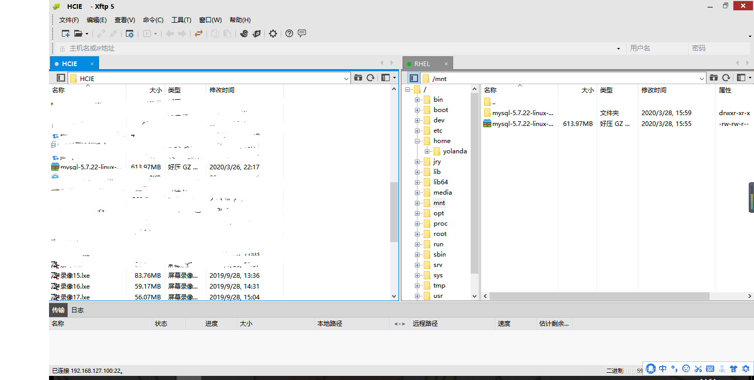Image resolution: width=754 pixels, height=380 pixels.
Task: Open the 编辑(E) menu
Action: coord(97,20)
